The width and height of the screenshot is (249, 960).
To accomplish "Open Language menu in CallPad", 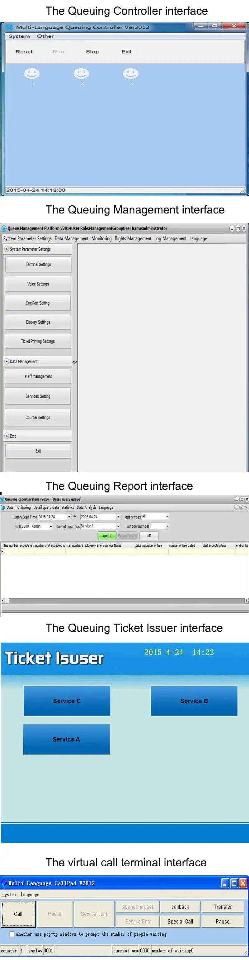I will [x=30, y=894].
